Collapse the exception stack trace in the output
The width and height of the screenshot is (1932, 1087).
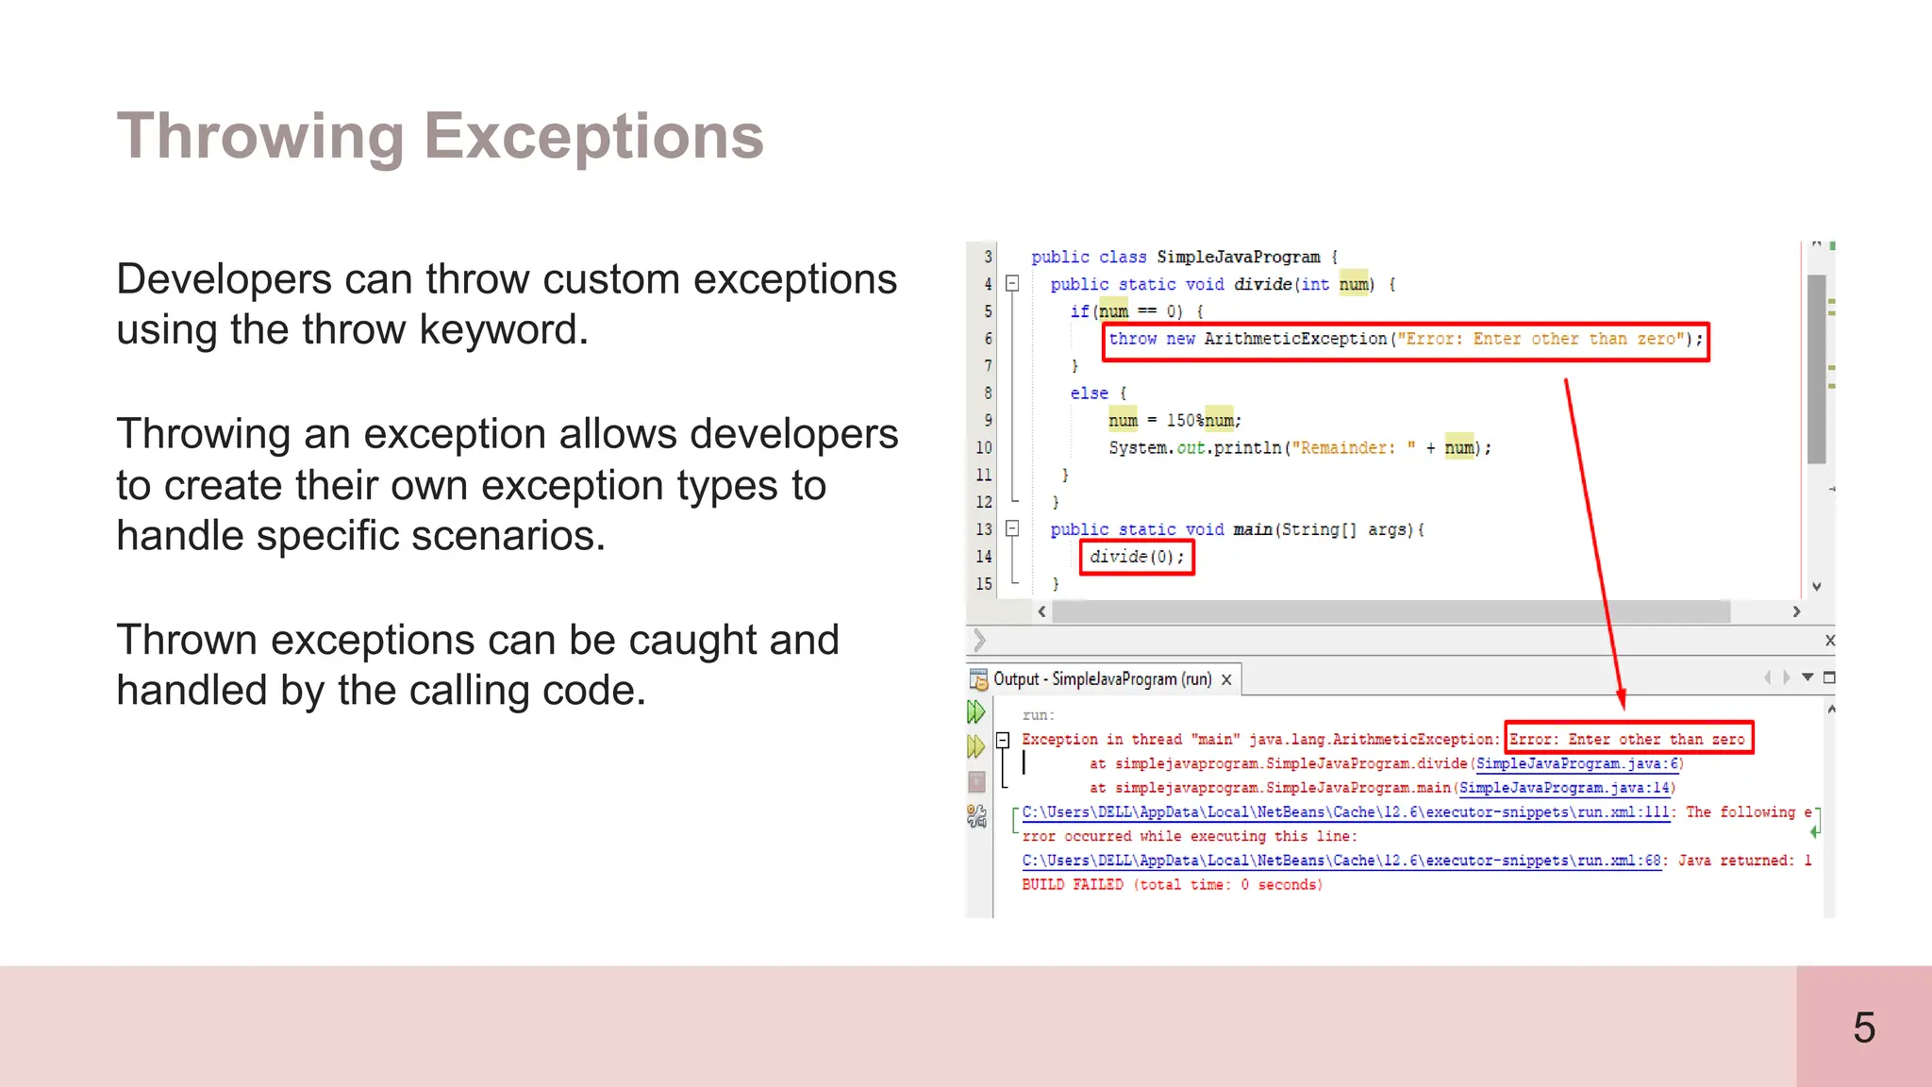pyautogui.click(x=1004, y=740)
